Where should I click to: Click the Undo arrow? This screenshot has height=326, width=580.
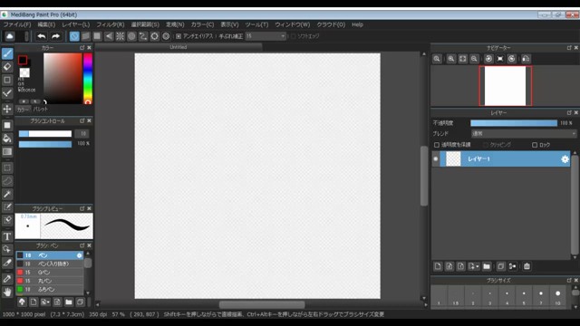[x=42, y=36]
